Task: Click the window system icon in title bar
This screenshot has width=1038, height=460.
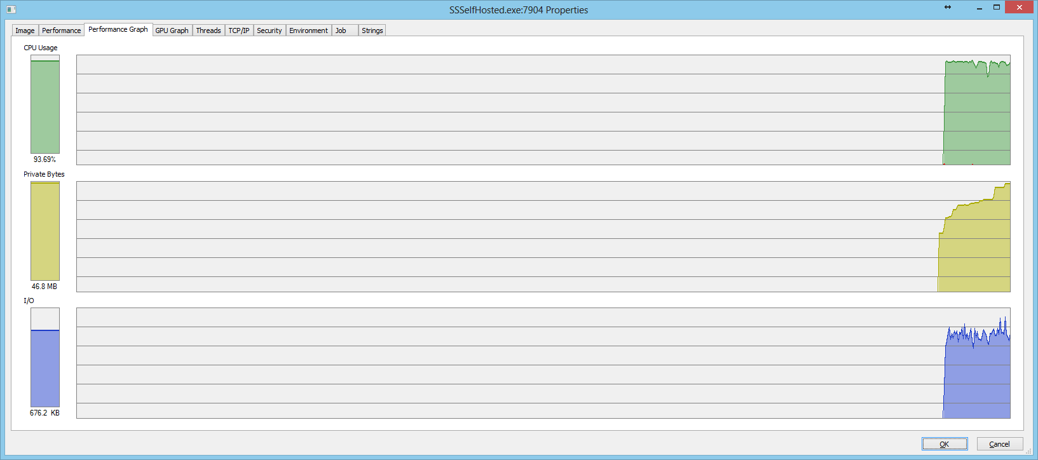Action: click(11, 10)
